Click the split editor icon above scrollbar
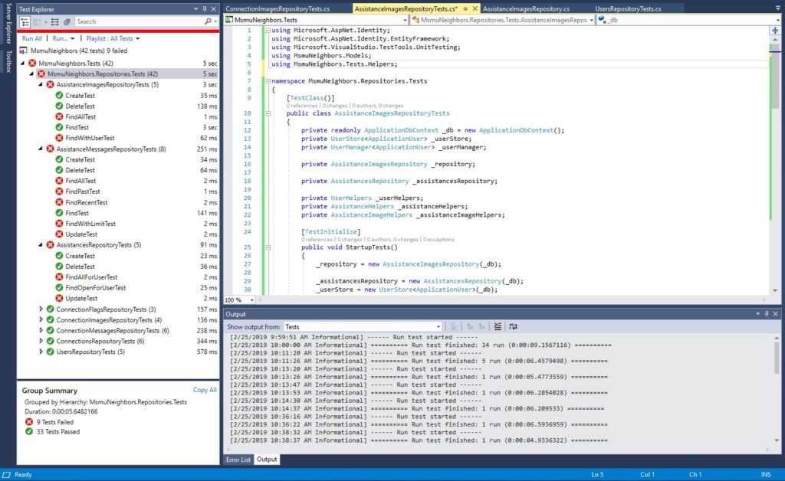This screenshot has width=785, height=481. point(775,31)
